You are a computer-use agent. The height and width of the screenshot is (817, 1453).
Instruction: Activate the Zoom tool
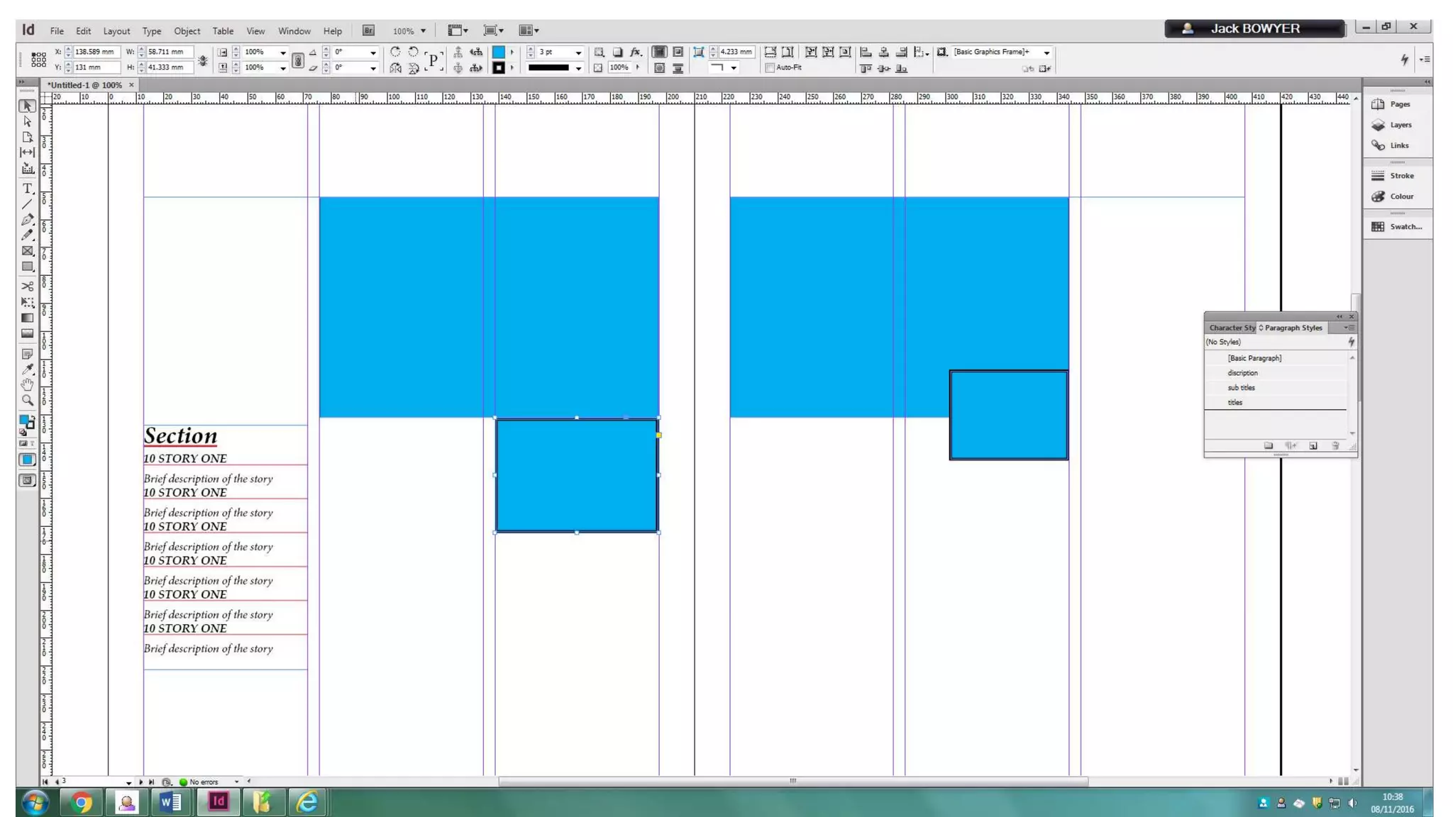pyautogui.click(x=27, y=401)
